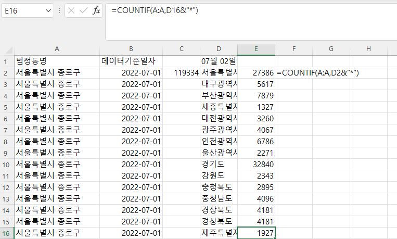Screen dimensions: 397x239
Task: Click cell D9 '울산광역시'
Action: pos(219,153)
